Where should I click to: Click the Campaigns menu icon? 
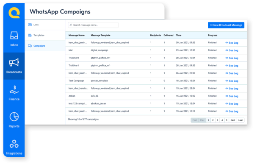coord(30,46)
